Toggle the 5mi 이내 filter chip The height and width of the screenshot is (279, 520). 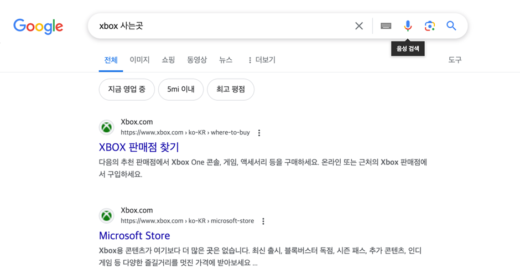coord(181,89)
